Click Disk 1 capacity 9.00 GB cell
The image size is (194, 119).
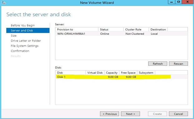[113, 77]
